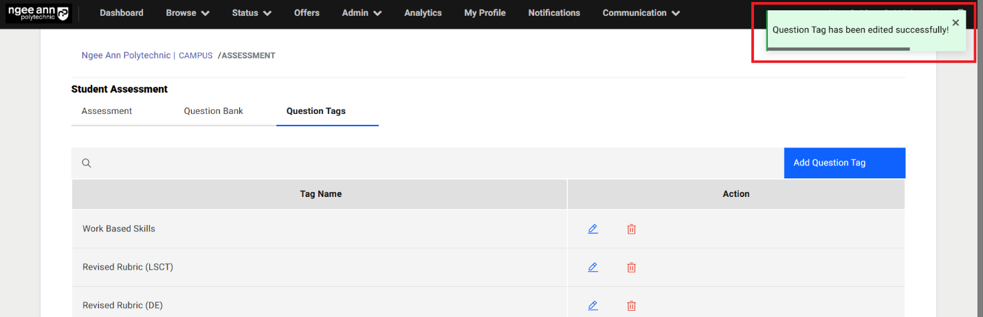Viewport: 983px width, 317px height.
Task: Expand the Admin dropdown menu
Action: tap(362, 13)
